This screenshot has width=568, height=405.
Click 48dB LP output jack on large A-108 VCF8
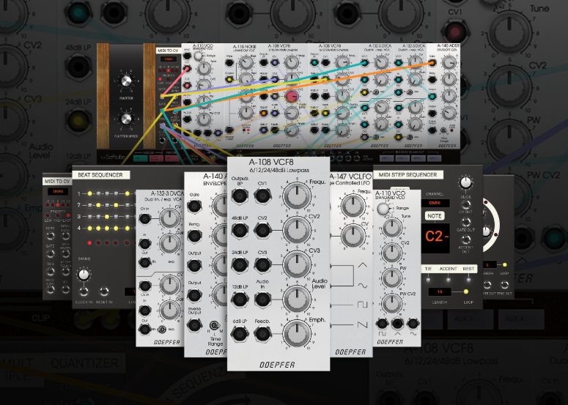click(x=240, y=230)
